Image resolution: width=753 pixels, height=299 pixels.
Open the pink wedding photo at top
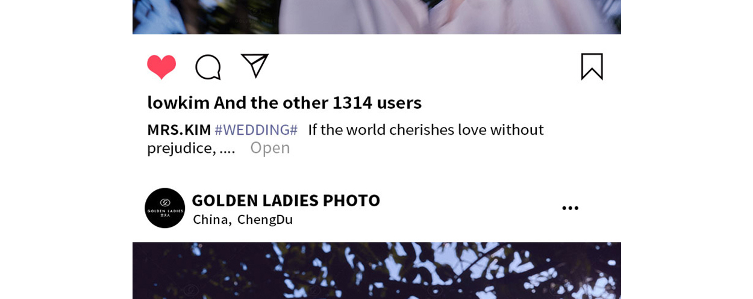tap(377, 17)
